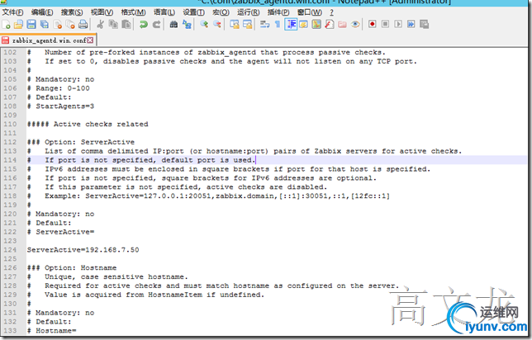Click the '# Range: 0-100' line
Image resolution: width=532 pixels, height=340 pixels.
tap(59, 88)
